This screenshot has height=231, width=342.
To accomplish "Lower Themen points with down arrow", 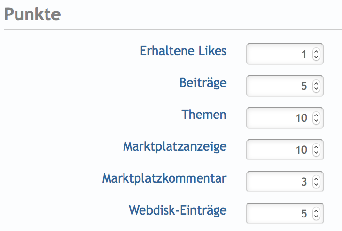I will pos(316,121).
